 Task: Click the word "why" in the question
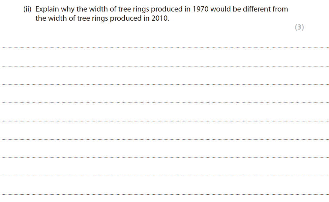pyautogui.click(x=68, y=9)
